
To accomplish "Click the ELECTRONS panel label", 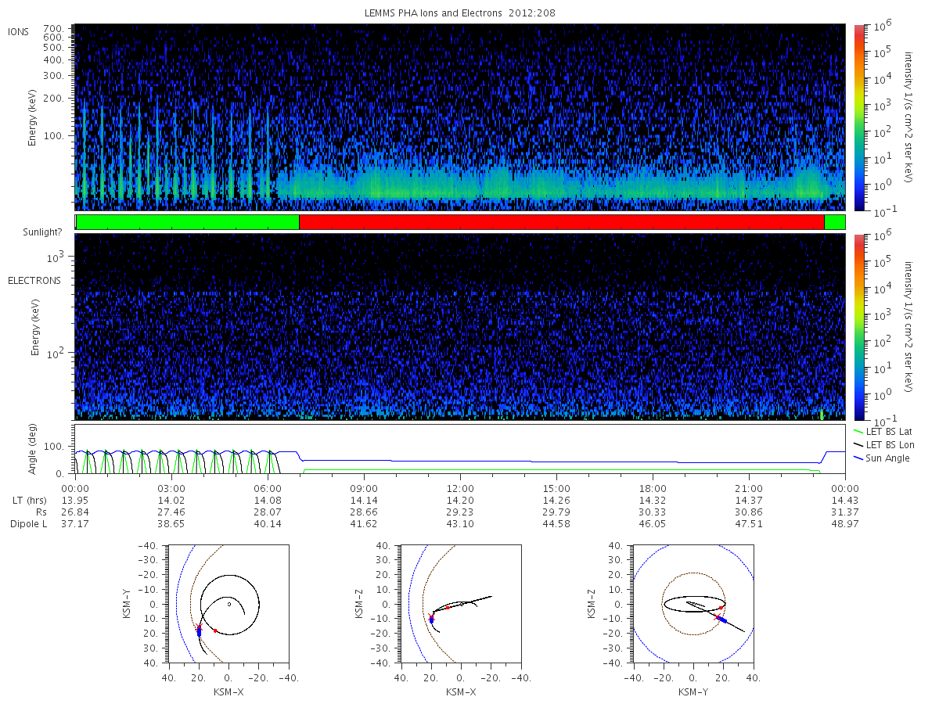I will (34, 280).
